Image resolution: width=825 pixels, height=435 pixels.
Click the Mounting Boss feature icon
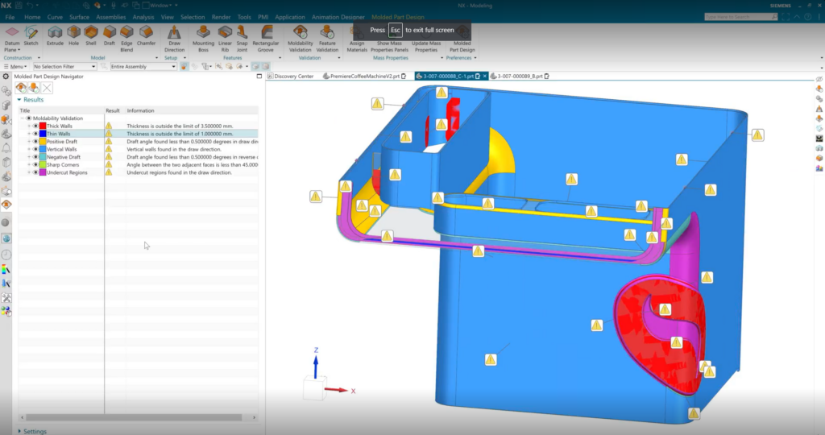(x=203, y=35)
